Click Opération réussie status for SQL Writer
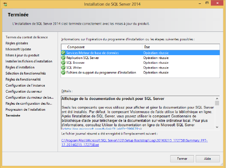This screenshot has height=168, width=226. coord(156,68)
